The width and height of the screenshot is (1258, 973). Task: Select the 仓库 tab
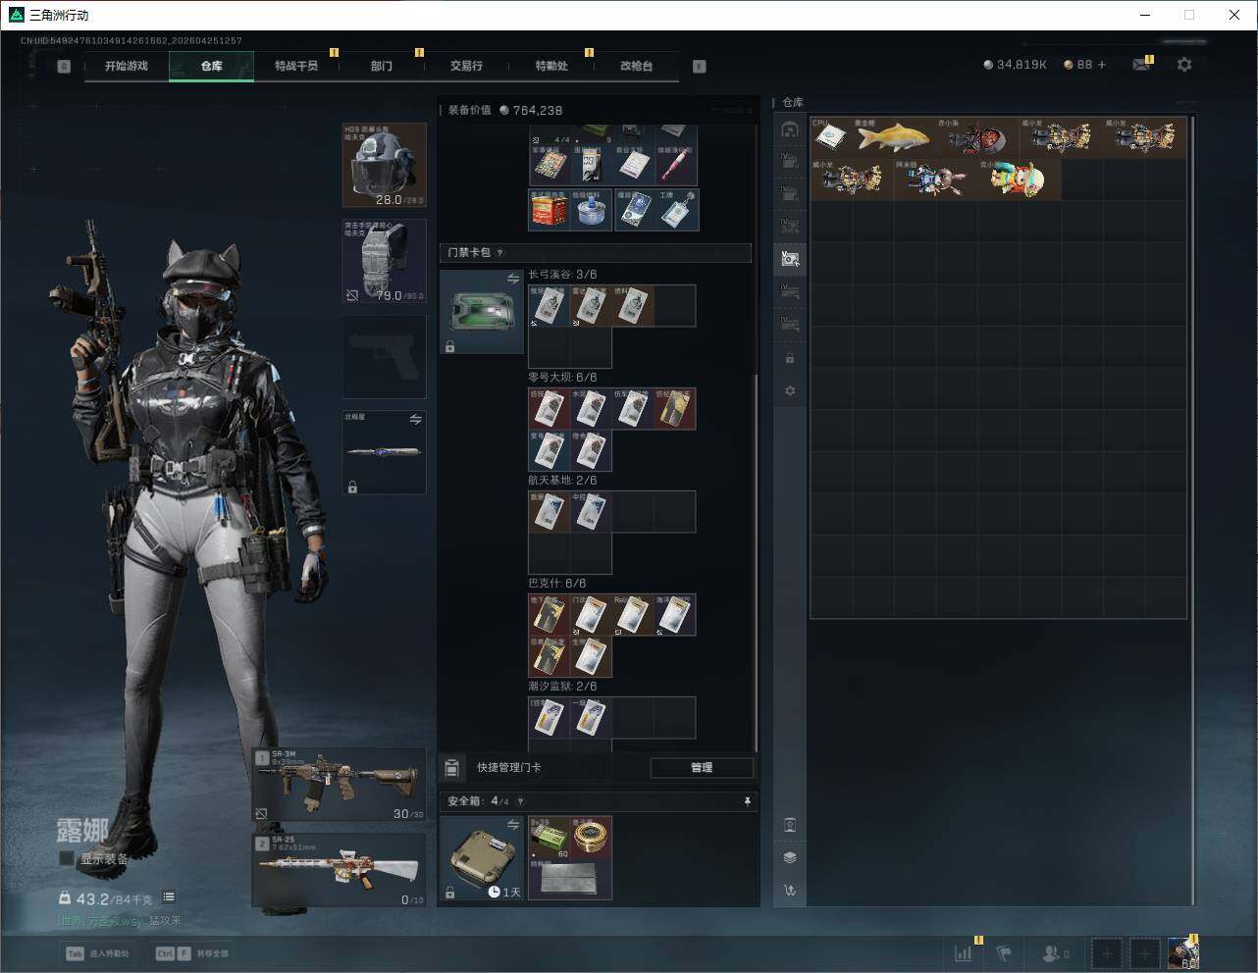[211, 66]
